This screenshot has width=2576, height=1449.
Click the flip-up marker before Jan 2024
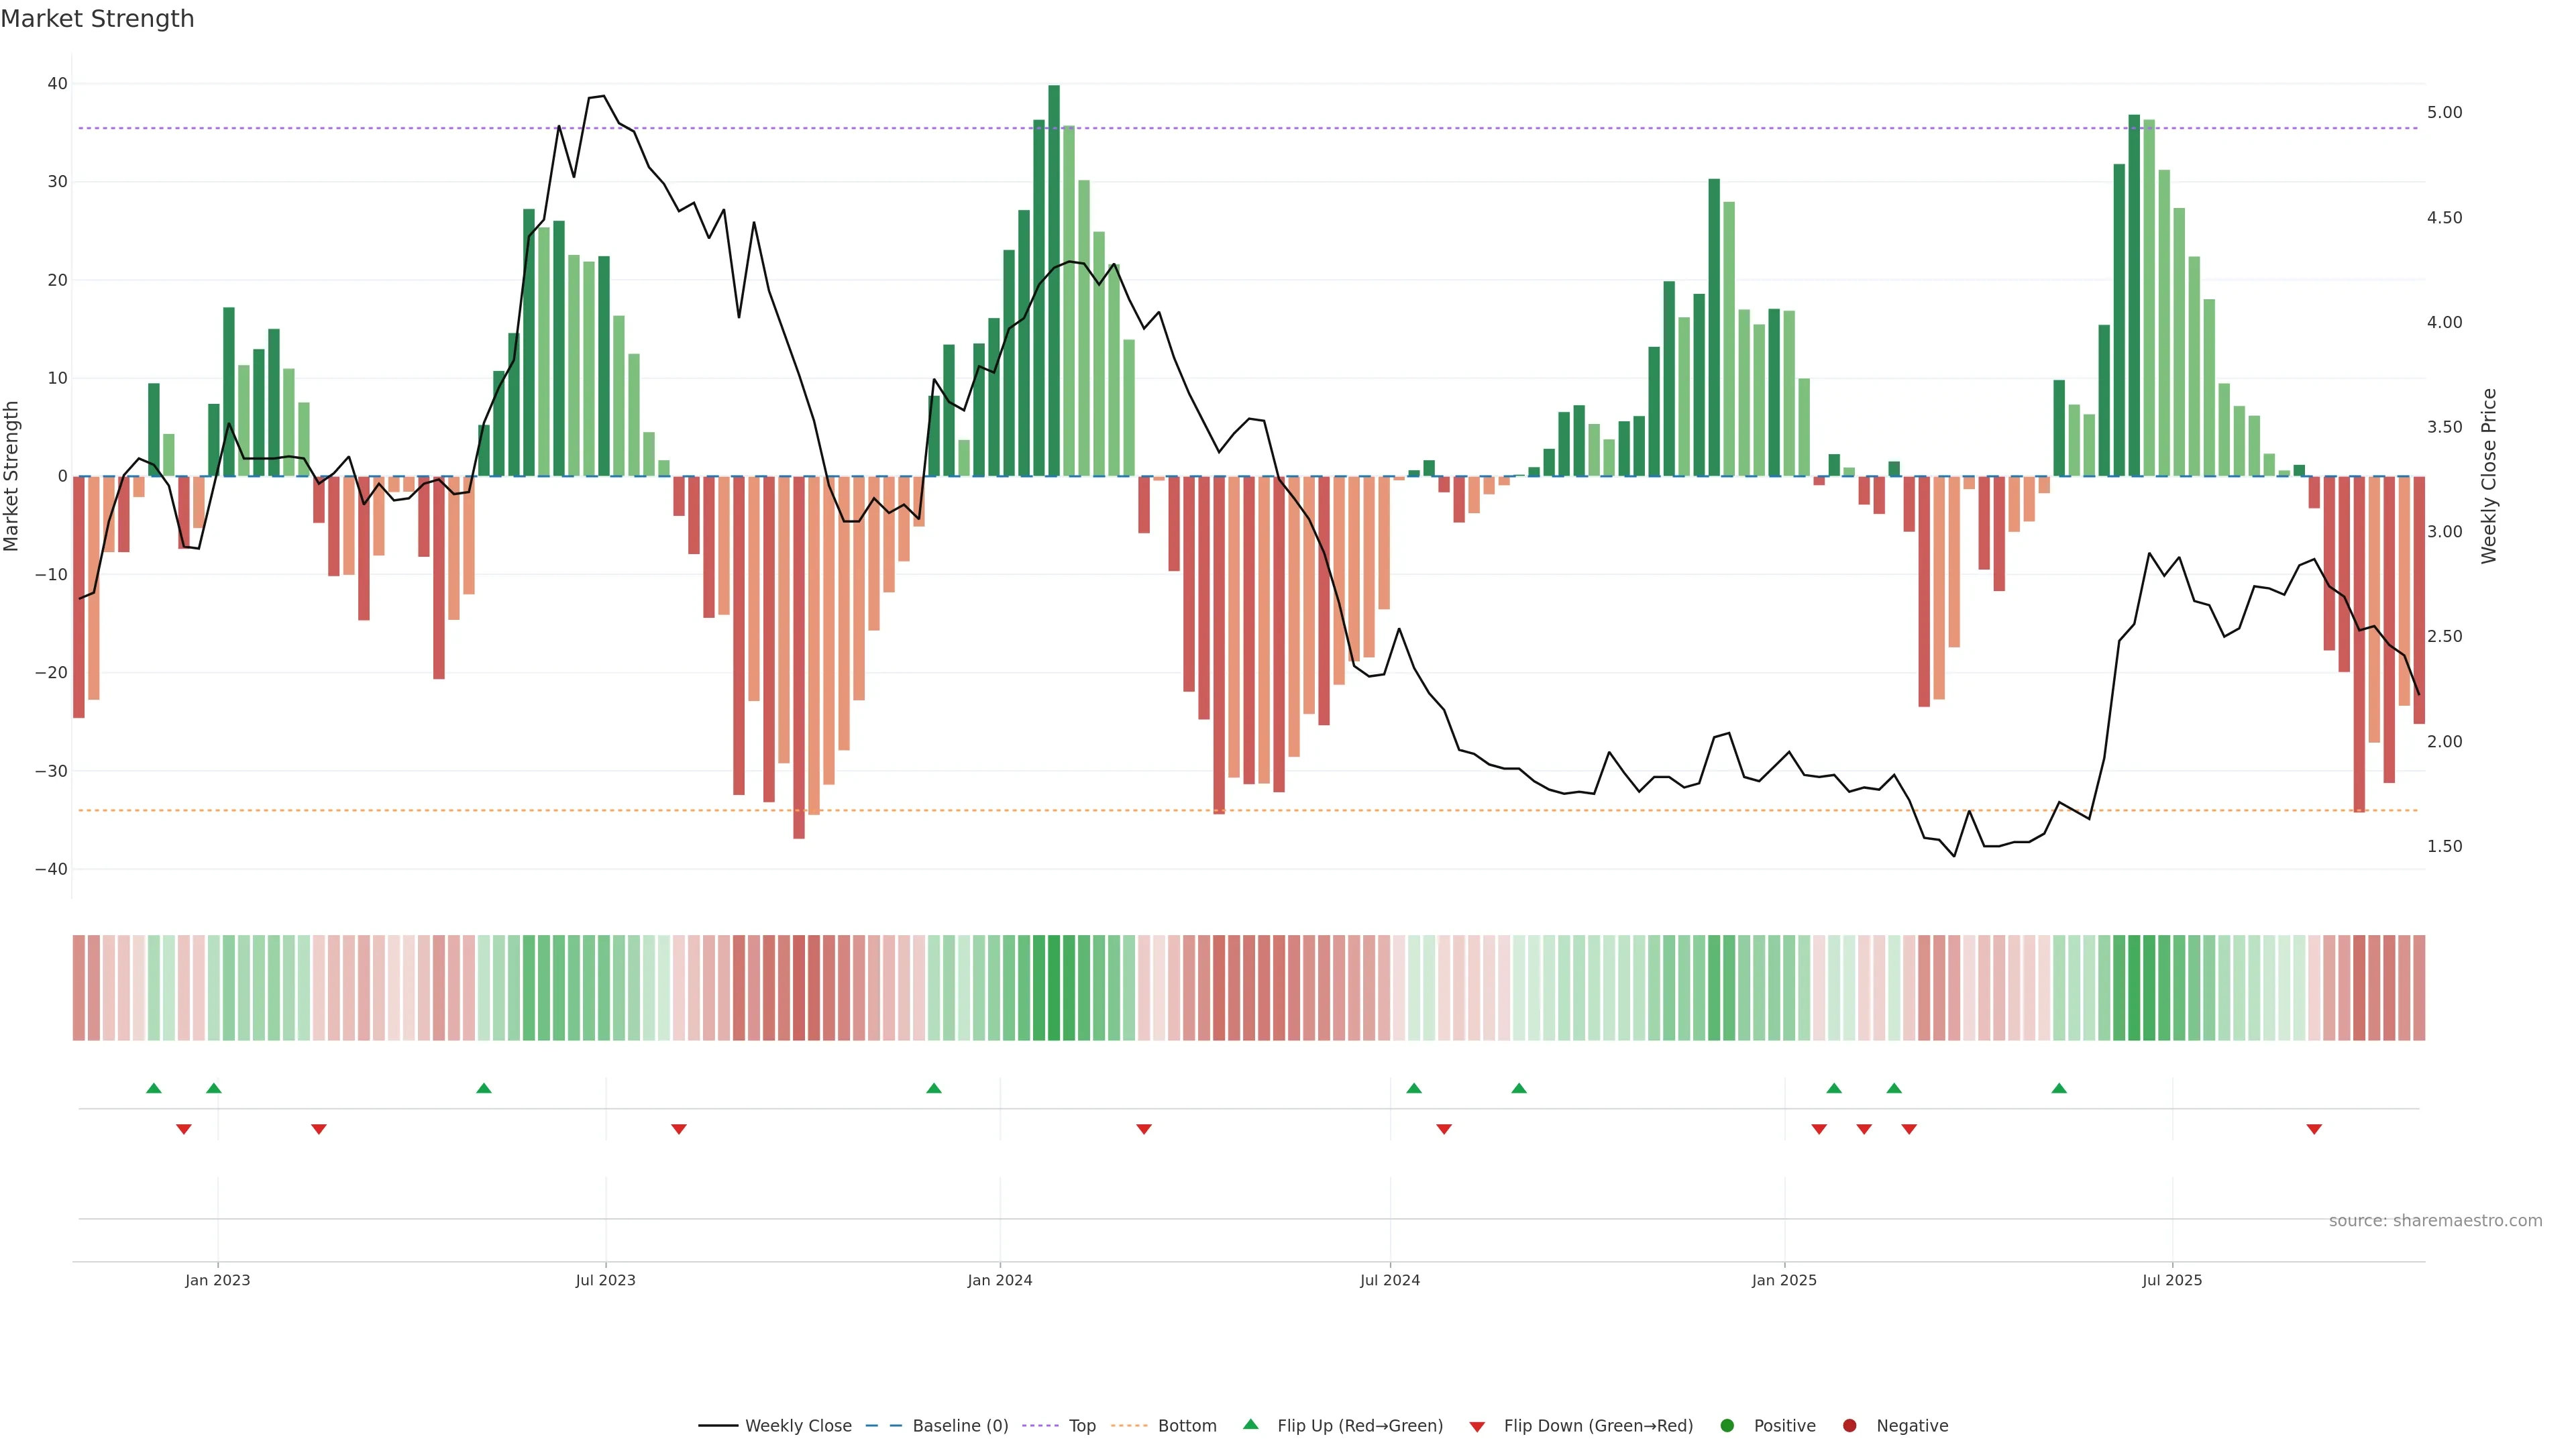click(x=934, y=1088)
